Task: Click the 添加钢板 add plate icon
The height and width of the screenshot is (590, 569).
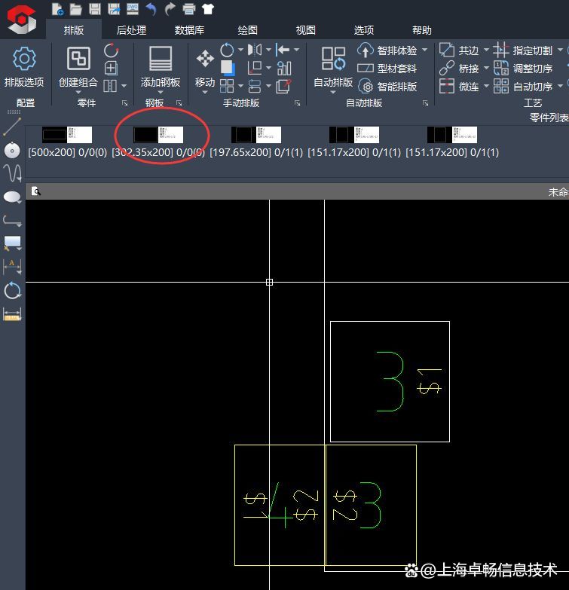Action: point(161,59)
